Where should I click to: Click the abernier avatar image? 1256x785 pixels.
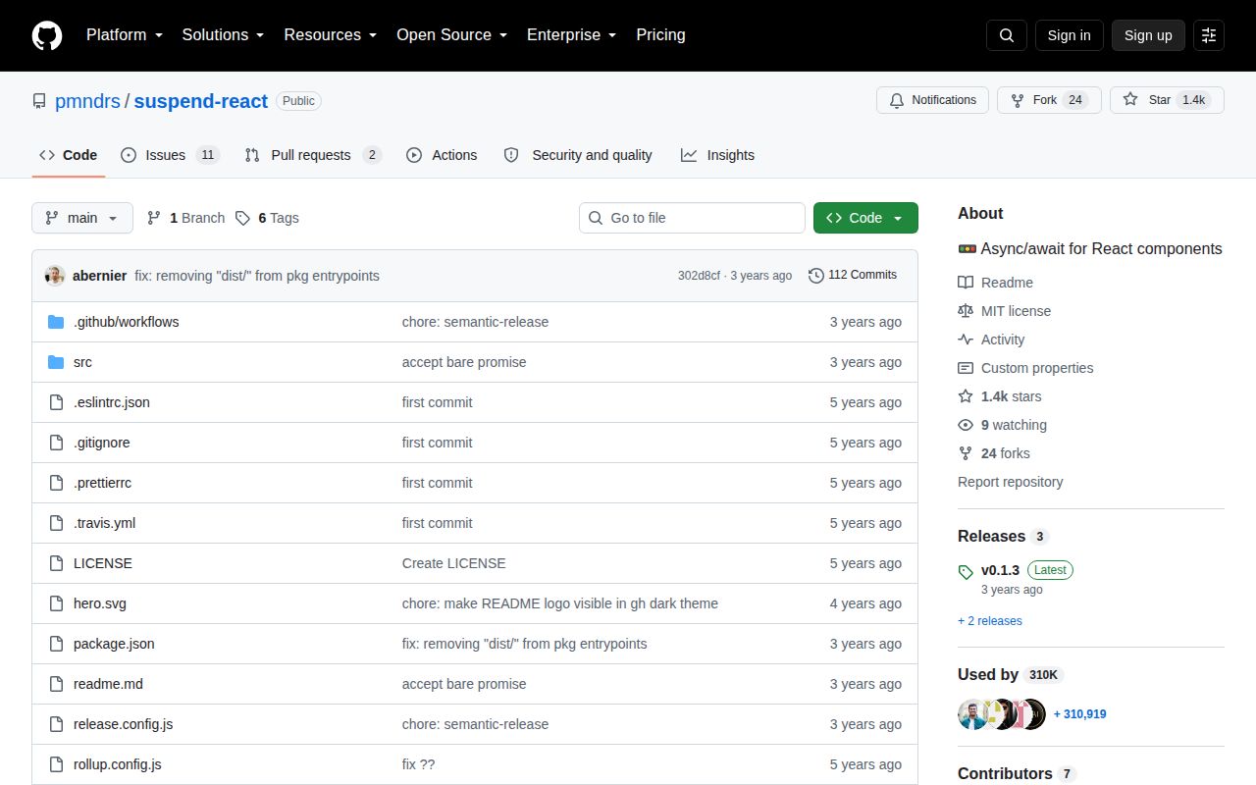click(55, 276)
